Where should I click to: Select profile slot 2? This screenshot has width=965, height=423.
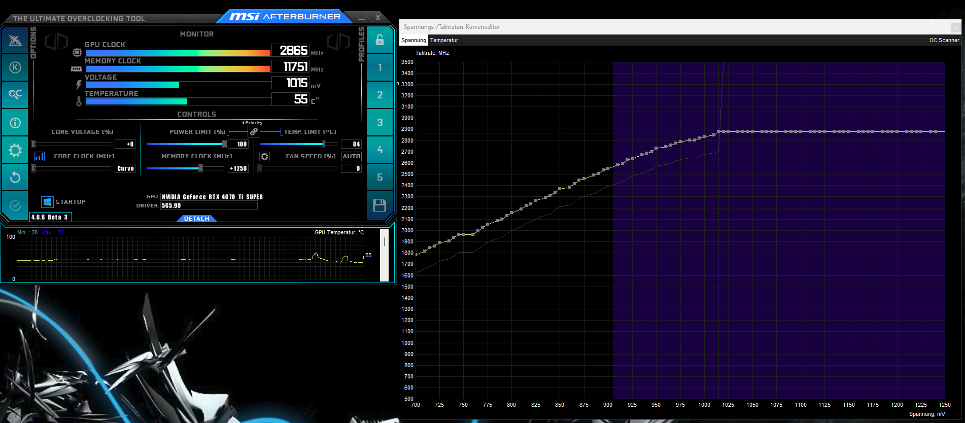(380, 95)
